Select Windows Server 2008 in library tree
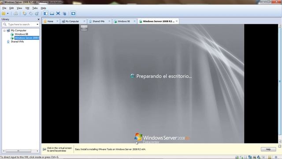Viewport: 282px width, 159px height. [x=27, y=38]
